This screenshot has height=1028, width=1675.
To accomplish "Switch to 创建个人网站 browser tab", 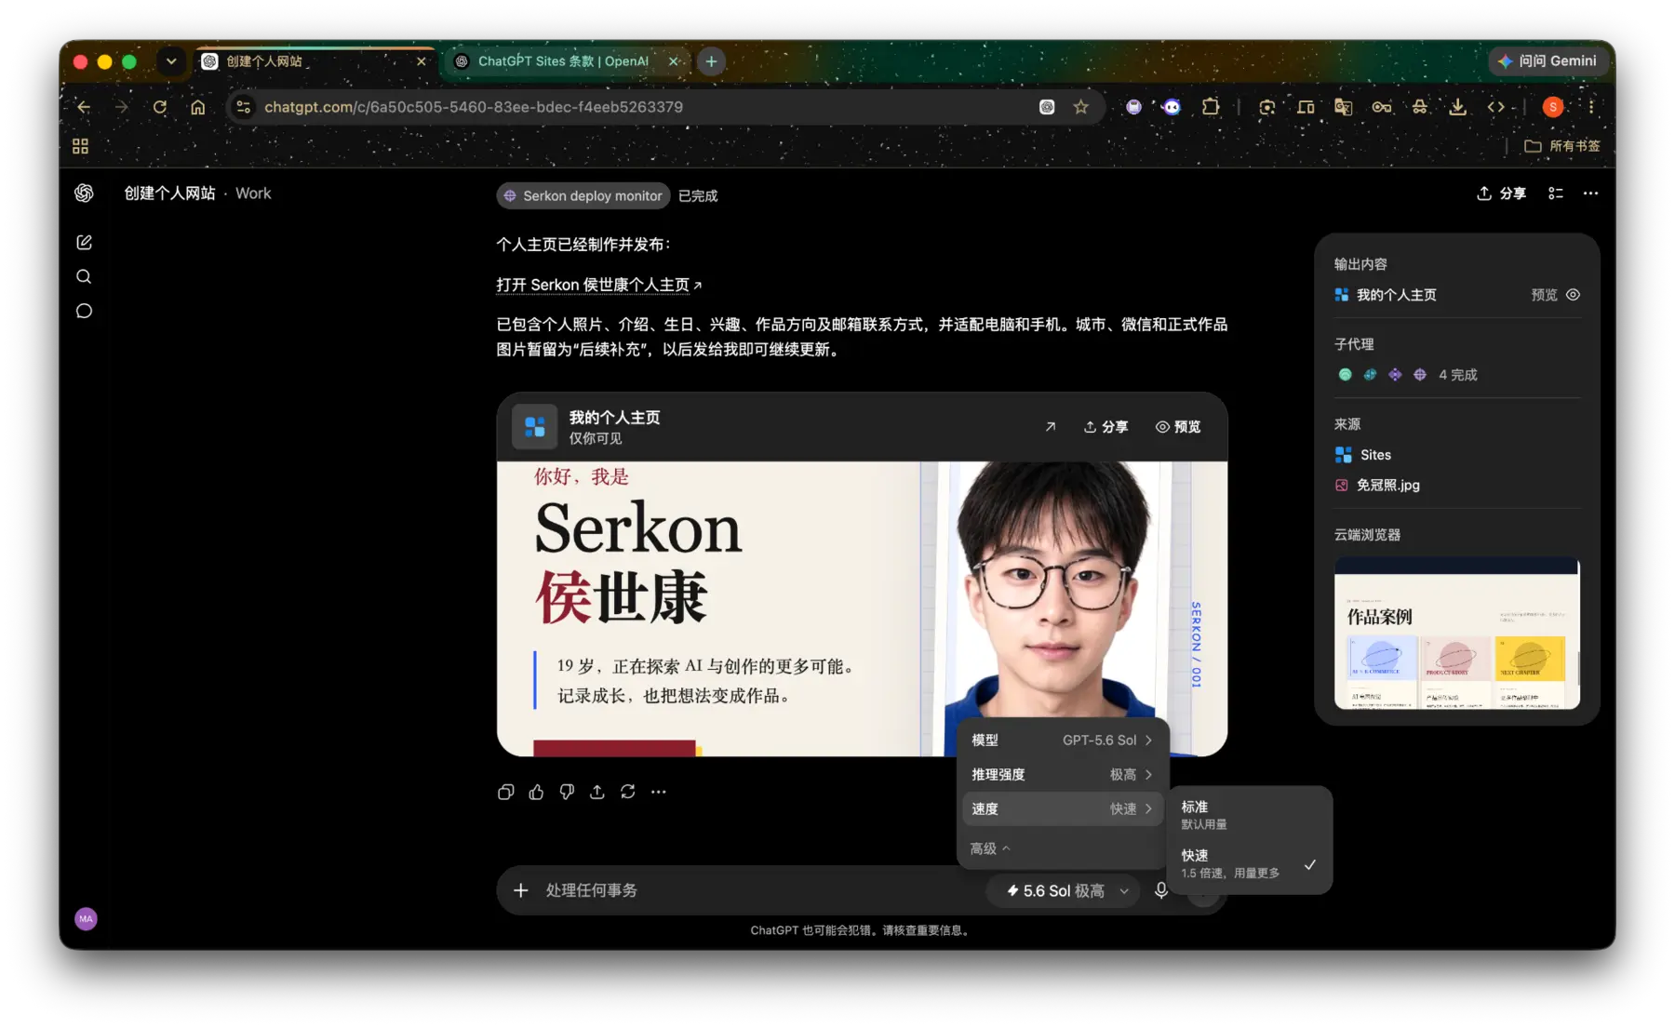I will [315, 61].
